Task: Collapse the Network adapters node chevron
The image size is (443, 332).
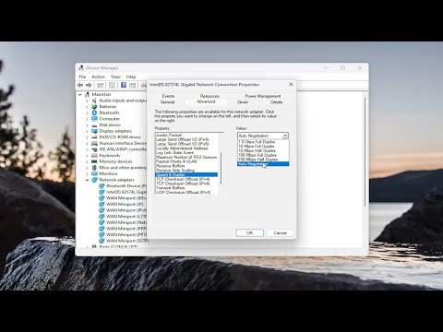Action: 87,180
